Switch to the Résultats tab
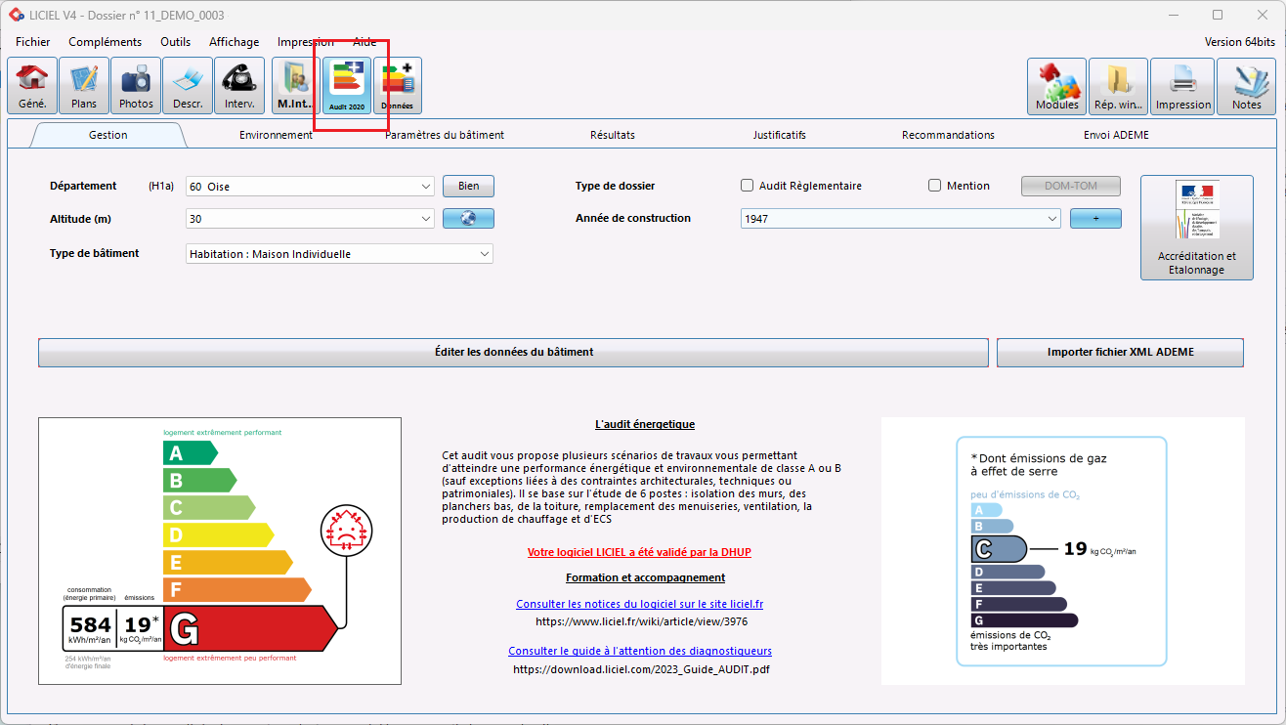The height and width of the screenshot is (725, 1286). tap(613, 135)
